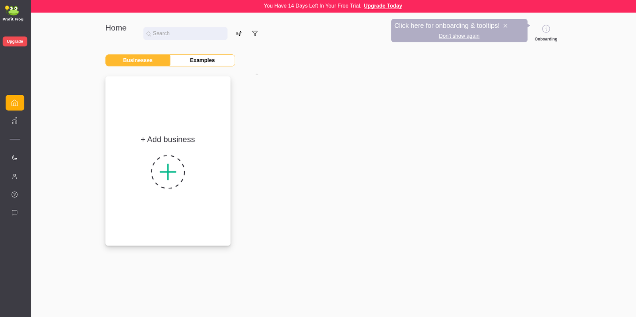636x317 pixels.
Task: Click the Profit Frog logo
Action: pyautogui.click(x=13, y=13)
